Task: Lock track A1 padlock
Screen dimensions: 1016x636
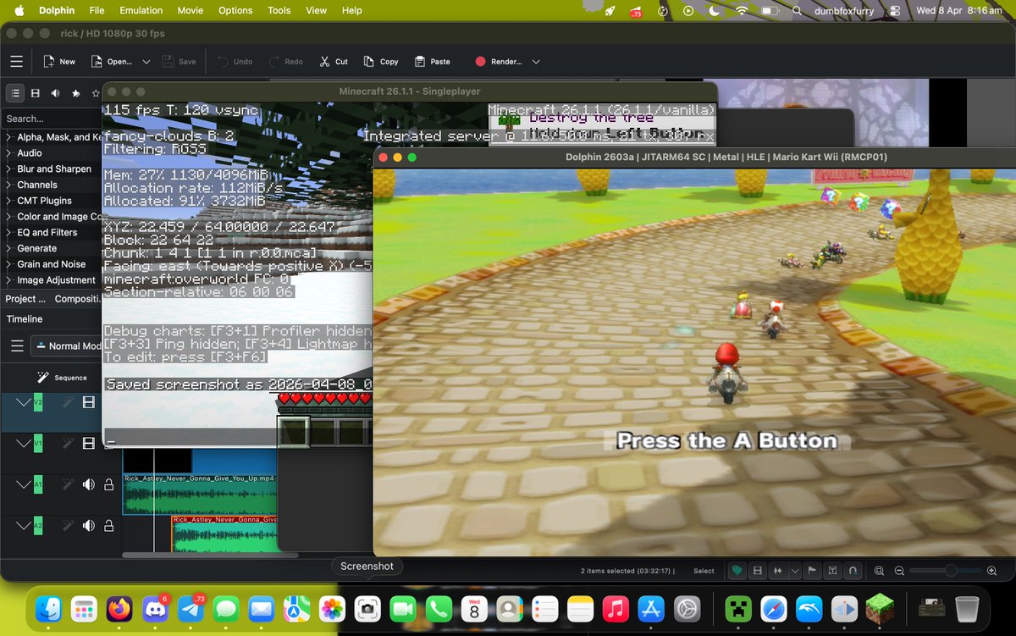Action: pyautogui.click(x=108, y=484)
